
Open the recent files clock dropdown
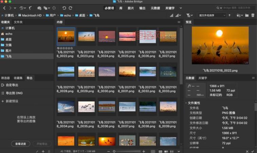(x=22, y=8)
